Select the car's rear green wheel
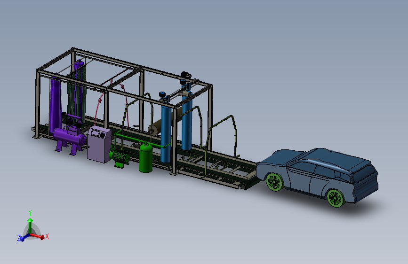408x264 pixels. [335, 198]
